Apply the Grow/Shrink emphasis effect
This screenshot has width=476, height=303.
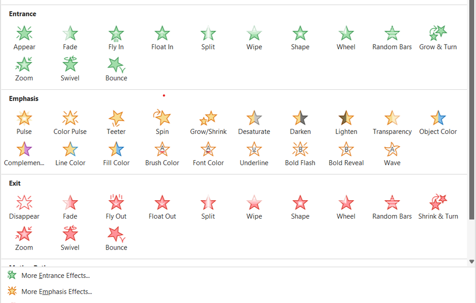click(x=208, y=123)
